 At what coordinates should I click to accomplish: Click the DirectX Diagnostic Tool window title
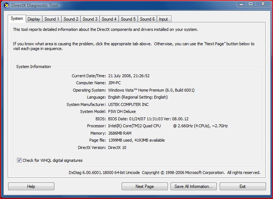35,6
